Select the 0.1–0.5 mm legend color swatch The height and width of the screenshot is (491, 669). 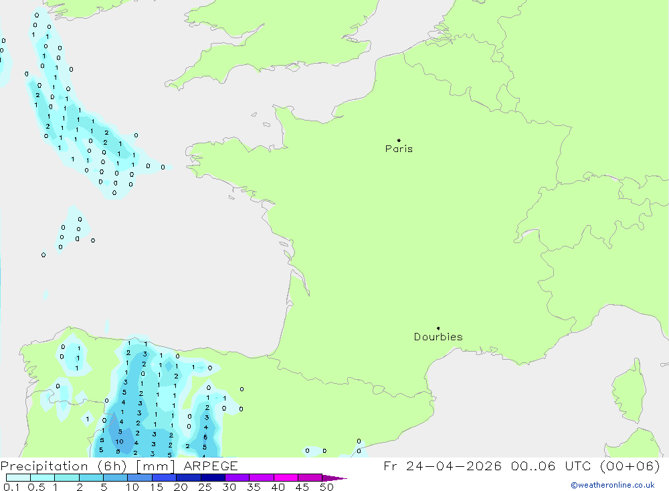click(x=18, y=478)
